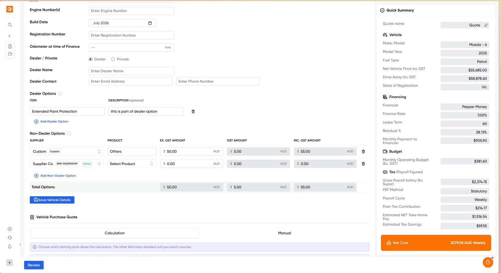Open the Build Date calendar picker
Image resolution: width=501 pixels, height=273 pixels.
(x=150, y=23)
